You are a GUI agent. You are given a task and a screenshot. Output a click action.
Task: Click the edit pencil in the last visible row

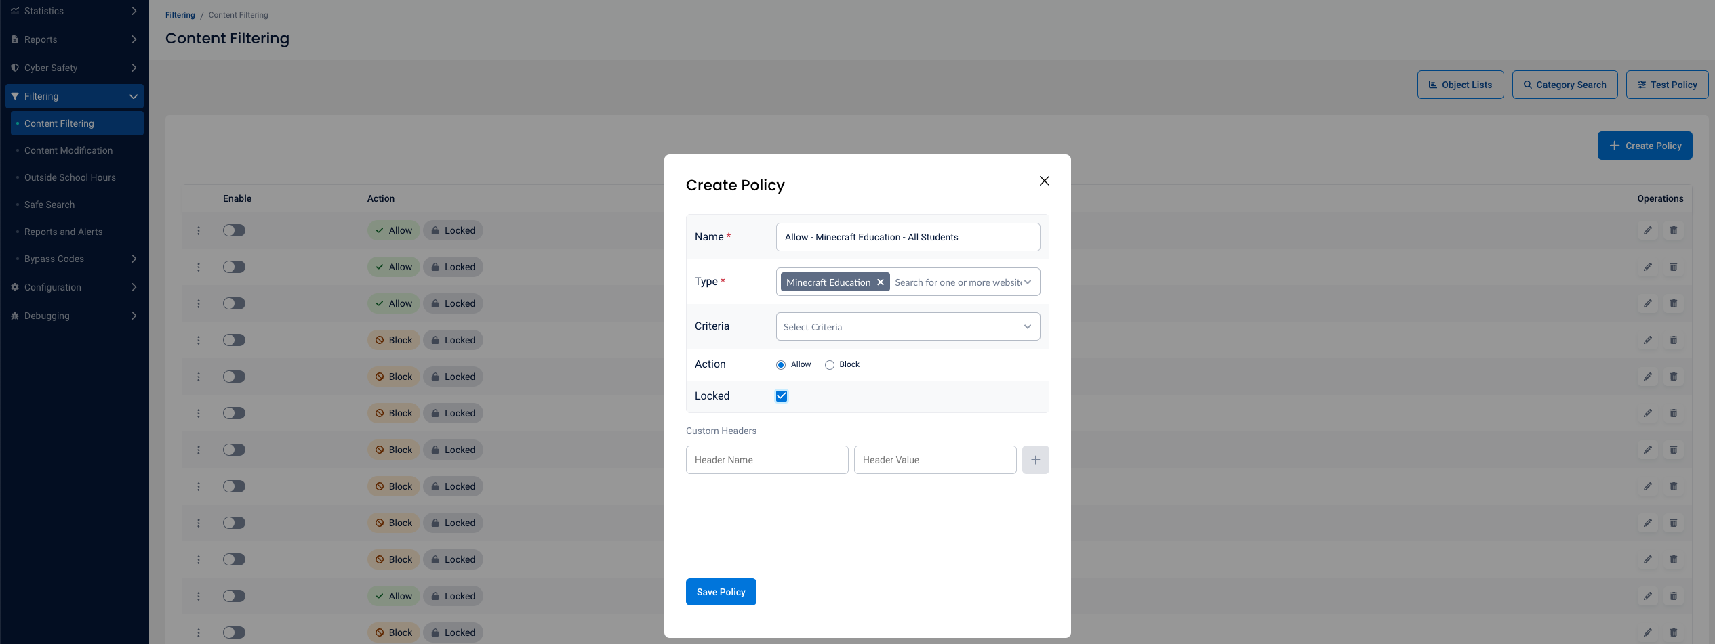(x=1647, y=632)
